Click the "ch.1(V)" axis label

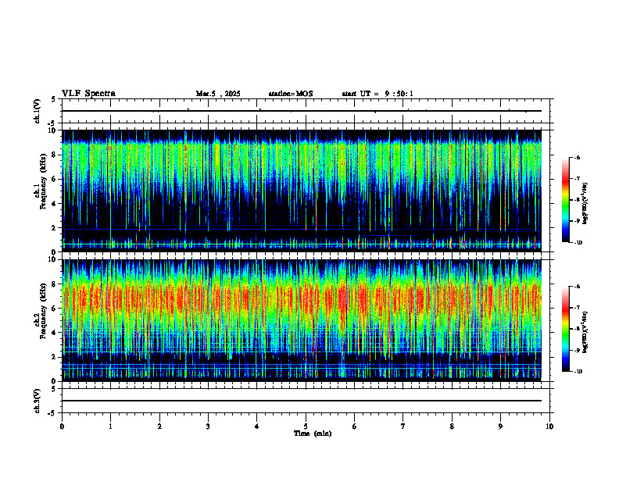38,111
